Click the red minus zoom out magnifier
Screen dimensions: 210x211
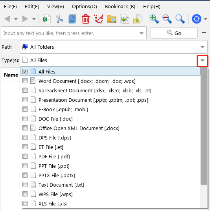point(167,19)
